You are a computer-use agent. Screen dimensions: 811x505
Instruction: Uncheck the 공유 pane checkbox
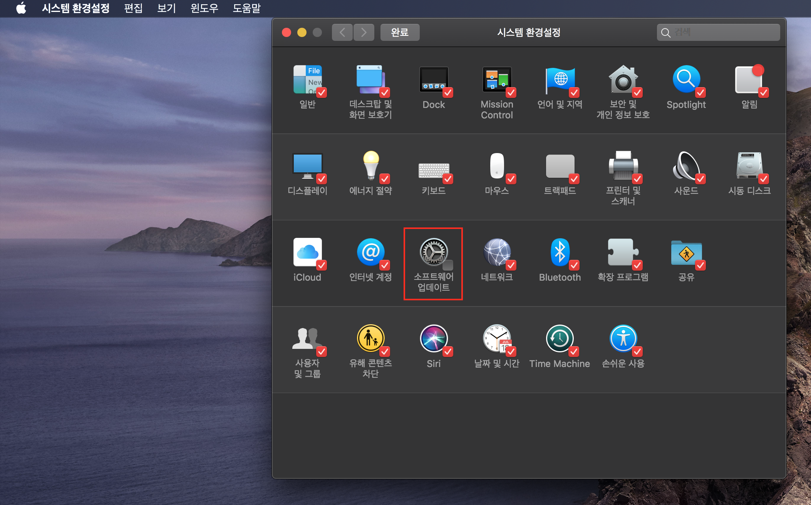point(700,265)
